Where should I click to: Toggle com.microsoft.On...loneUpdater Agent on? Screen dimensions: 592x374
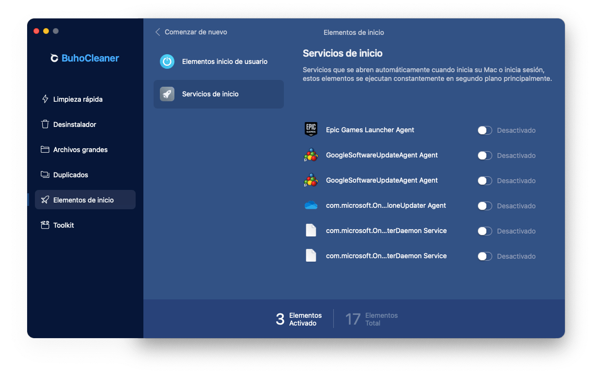(485, 206)
